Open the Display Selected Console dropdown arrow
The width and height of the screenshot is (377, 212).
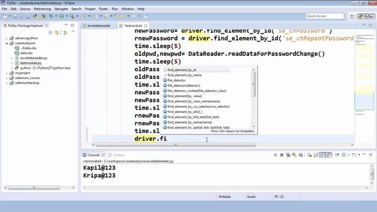348,155
